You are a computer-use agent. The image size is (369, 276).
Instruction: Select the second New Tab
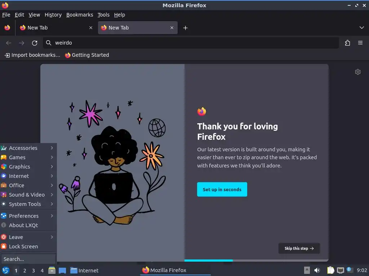[138, 28]
